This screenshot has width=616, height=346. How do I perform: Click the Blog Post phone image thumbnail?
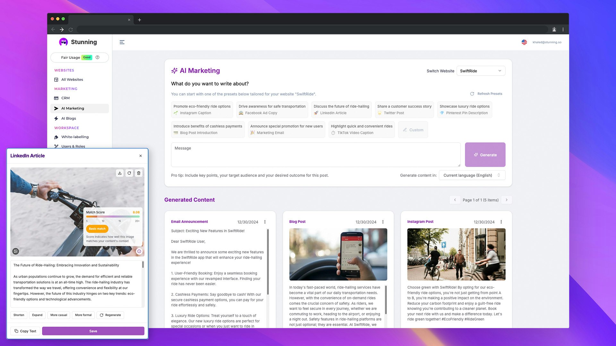[338, 254]
